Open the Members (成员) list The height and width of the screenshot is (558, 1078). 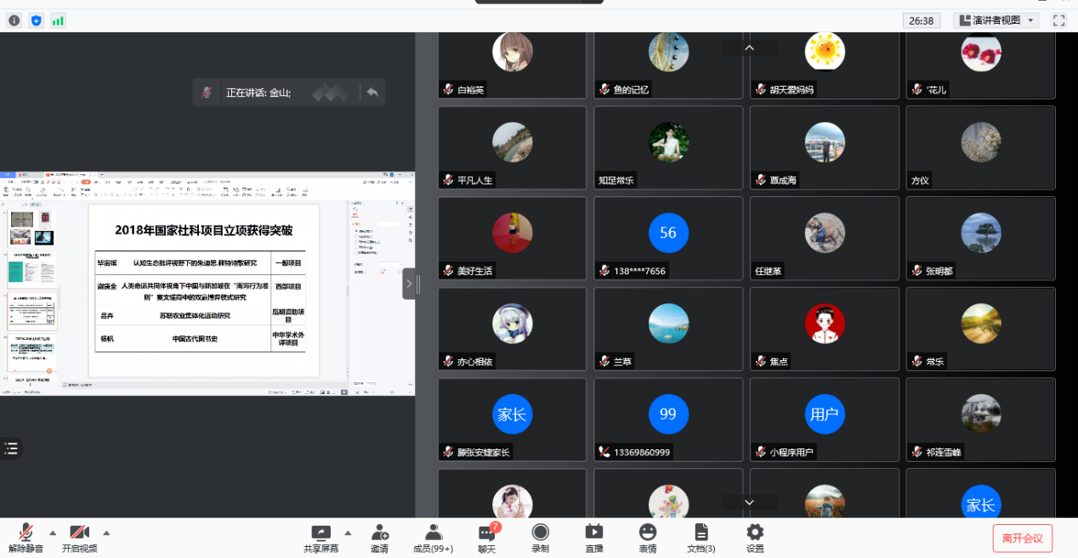click(x=434, y=538)
